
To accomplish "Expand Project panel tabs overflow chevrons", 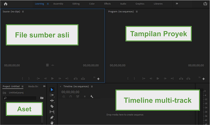I will coord(44,86).
